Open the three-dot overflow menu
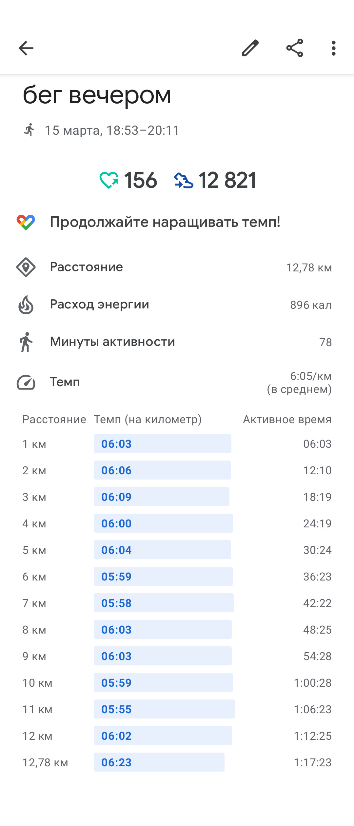Image resolution: width=354 pixels, height=826 pixels. click(x=333, y=48)
